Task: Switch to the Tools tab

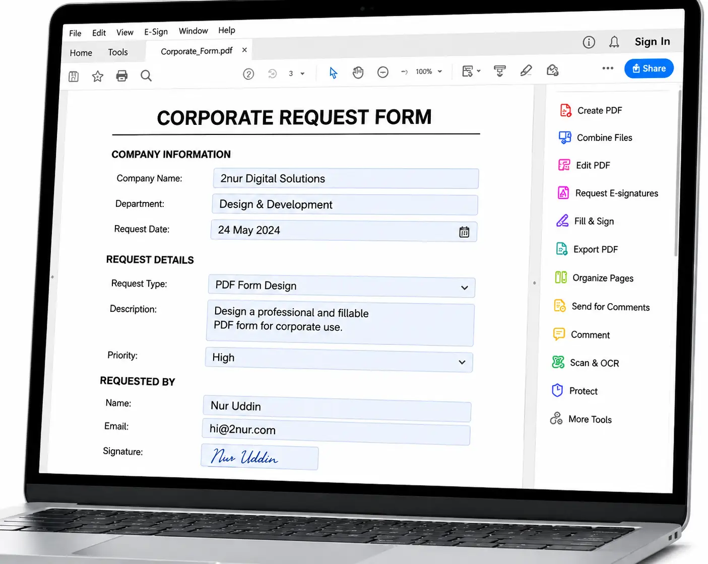Action: pyautogui.click(x=118, y=52)
